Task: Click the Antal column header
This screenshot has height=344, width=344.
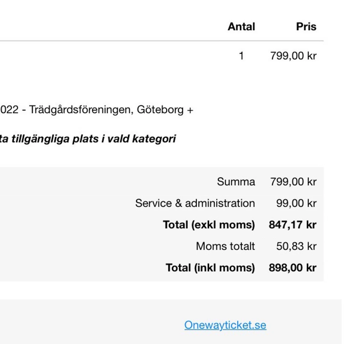Action: click(241, 27)
